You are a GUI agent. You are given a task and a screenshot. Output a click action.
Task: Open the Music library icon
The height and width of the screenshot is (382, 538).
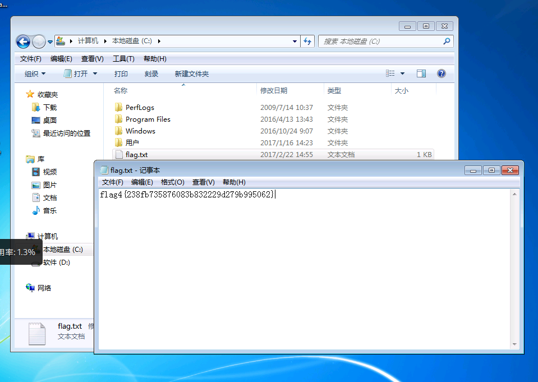tap(36, 210)
